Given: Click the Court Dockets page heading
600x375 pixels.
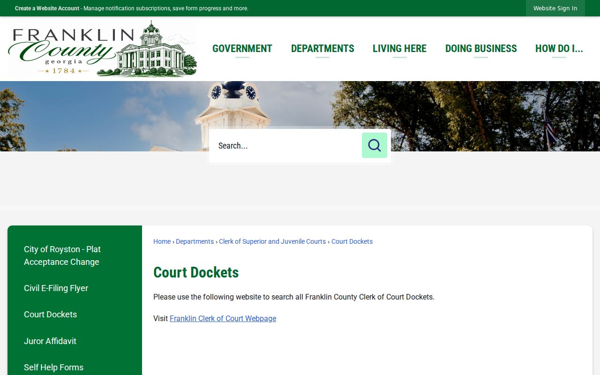Looking at the screenshot, I should pyautogui.click(x=196, y=272).
